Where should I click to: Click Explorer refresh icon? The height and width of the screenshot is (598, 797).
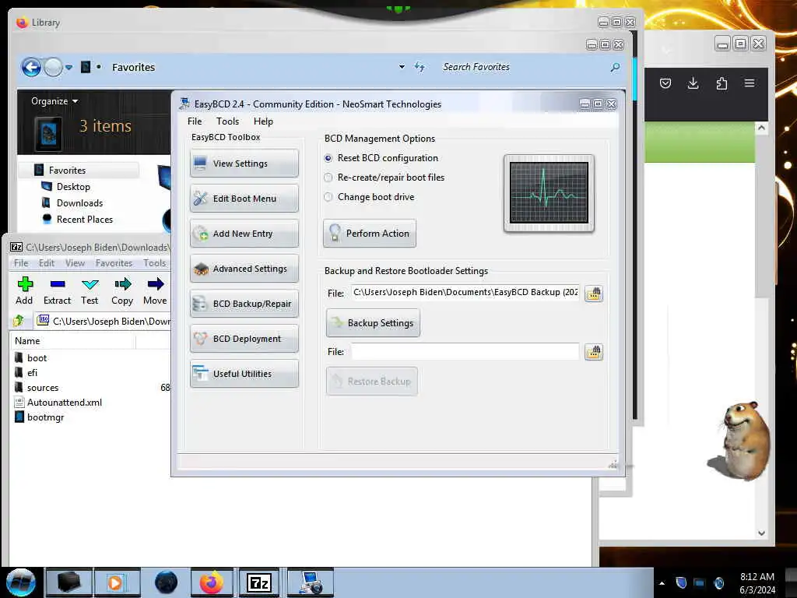pos(420,67)
